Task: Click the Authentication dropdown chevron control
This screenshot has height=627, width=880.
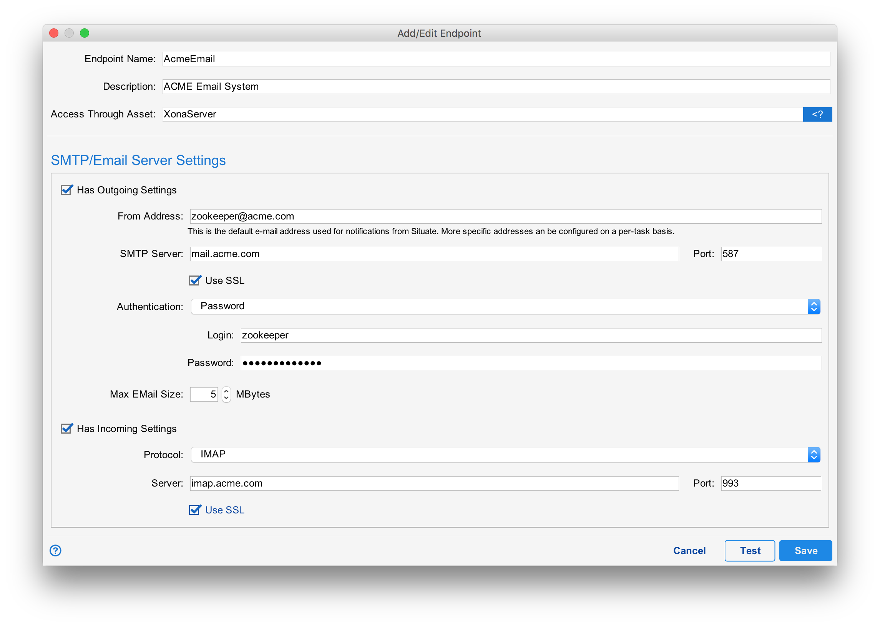Action: 814,306
